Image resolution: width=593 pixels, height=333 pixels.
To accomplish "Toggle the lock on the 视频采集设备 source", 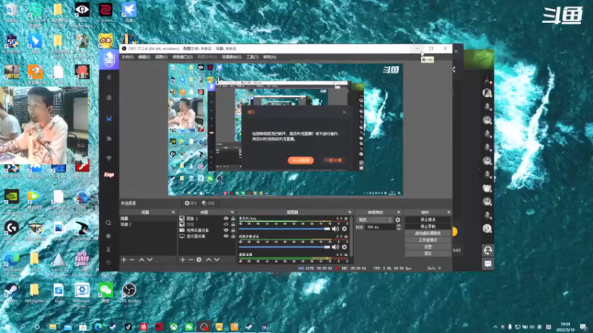I will coord(233,230).
